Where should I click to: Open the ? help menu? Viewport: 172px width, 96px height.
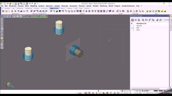(x=141, y=6)
